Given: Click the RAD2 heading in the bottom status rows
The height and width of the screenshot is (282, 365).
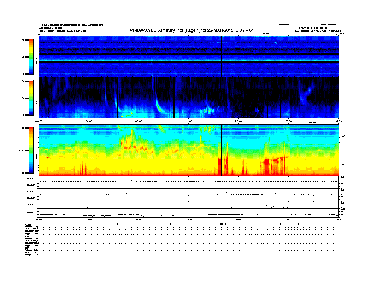Looking at the screenshot, I should 28,225.
